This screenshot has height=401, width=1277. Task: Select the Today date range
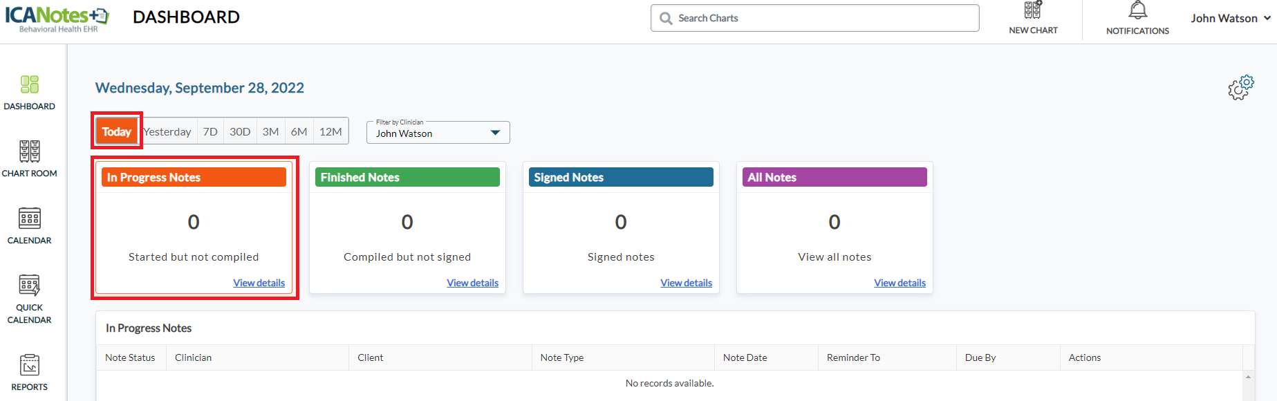(116, 131)
